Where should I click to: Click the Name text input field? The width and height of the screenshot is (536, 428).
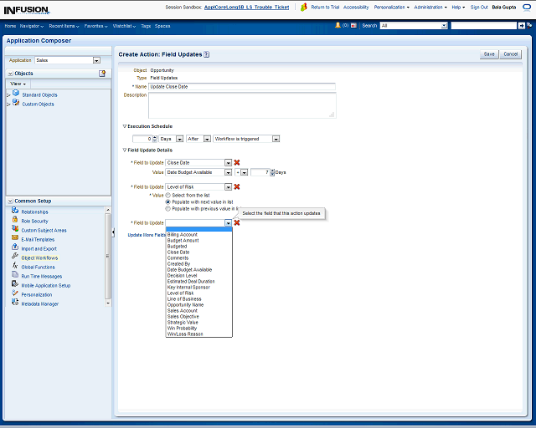tap(241, 86)
